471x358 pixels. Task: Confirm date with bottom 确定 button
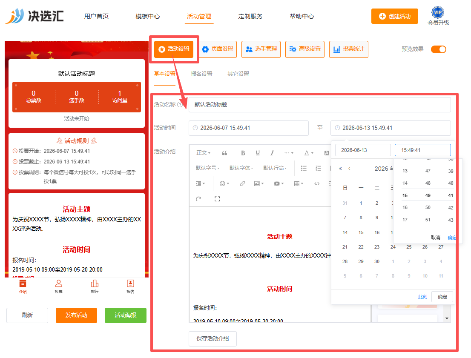(442, 297)
